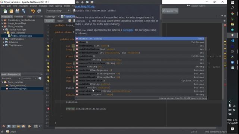239x134 pixels.
Task: Click the javadoc popup back arrow
Action: tap(77, 2)
